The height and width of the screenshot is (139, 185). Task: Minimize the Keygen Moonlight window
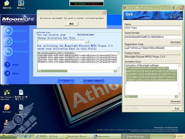(x=173, y=8)
